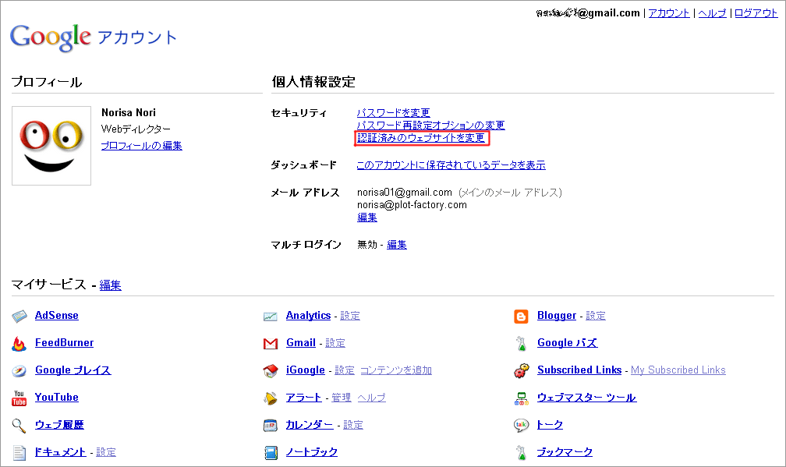Open プロフィールの編集 link
786x467 pixels.
(x=141, y=146)
